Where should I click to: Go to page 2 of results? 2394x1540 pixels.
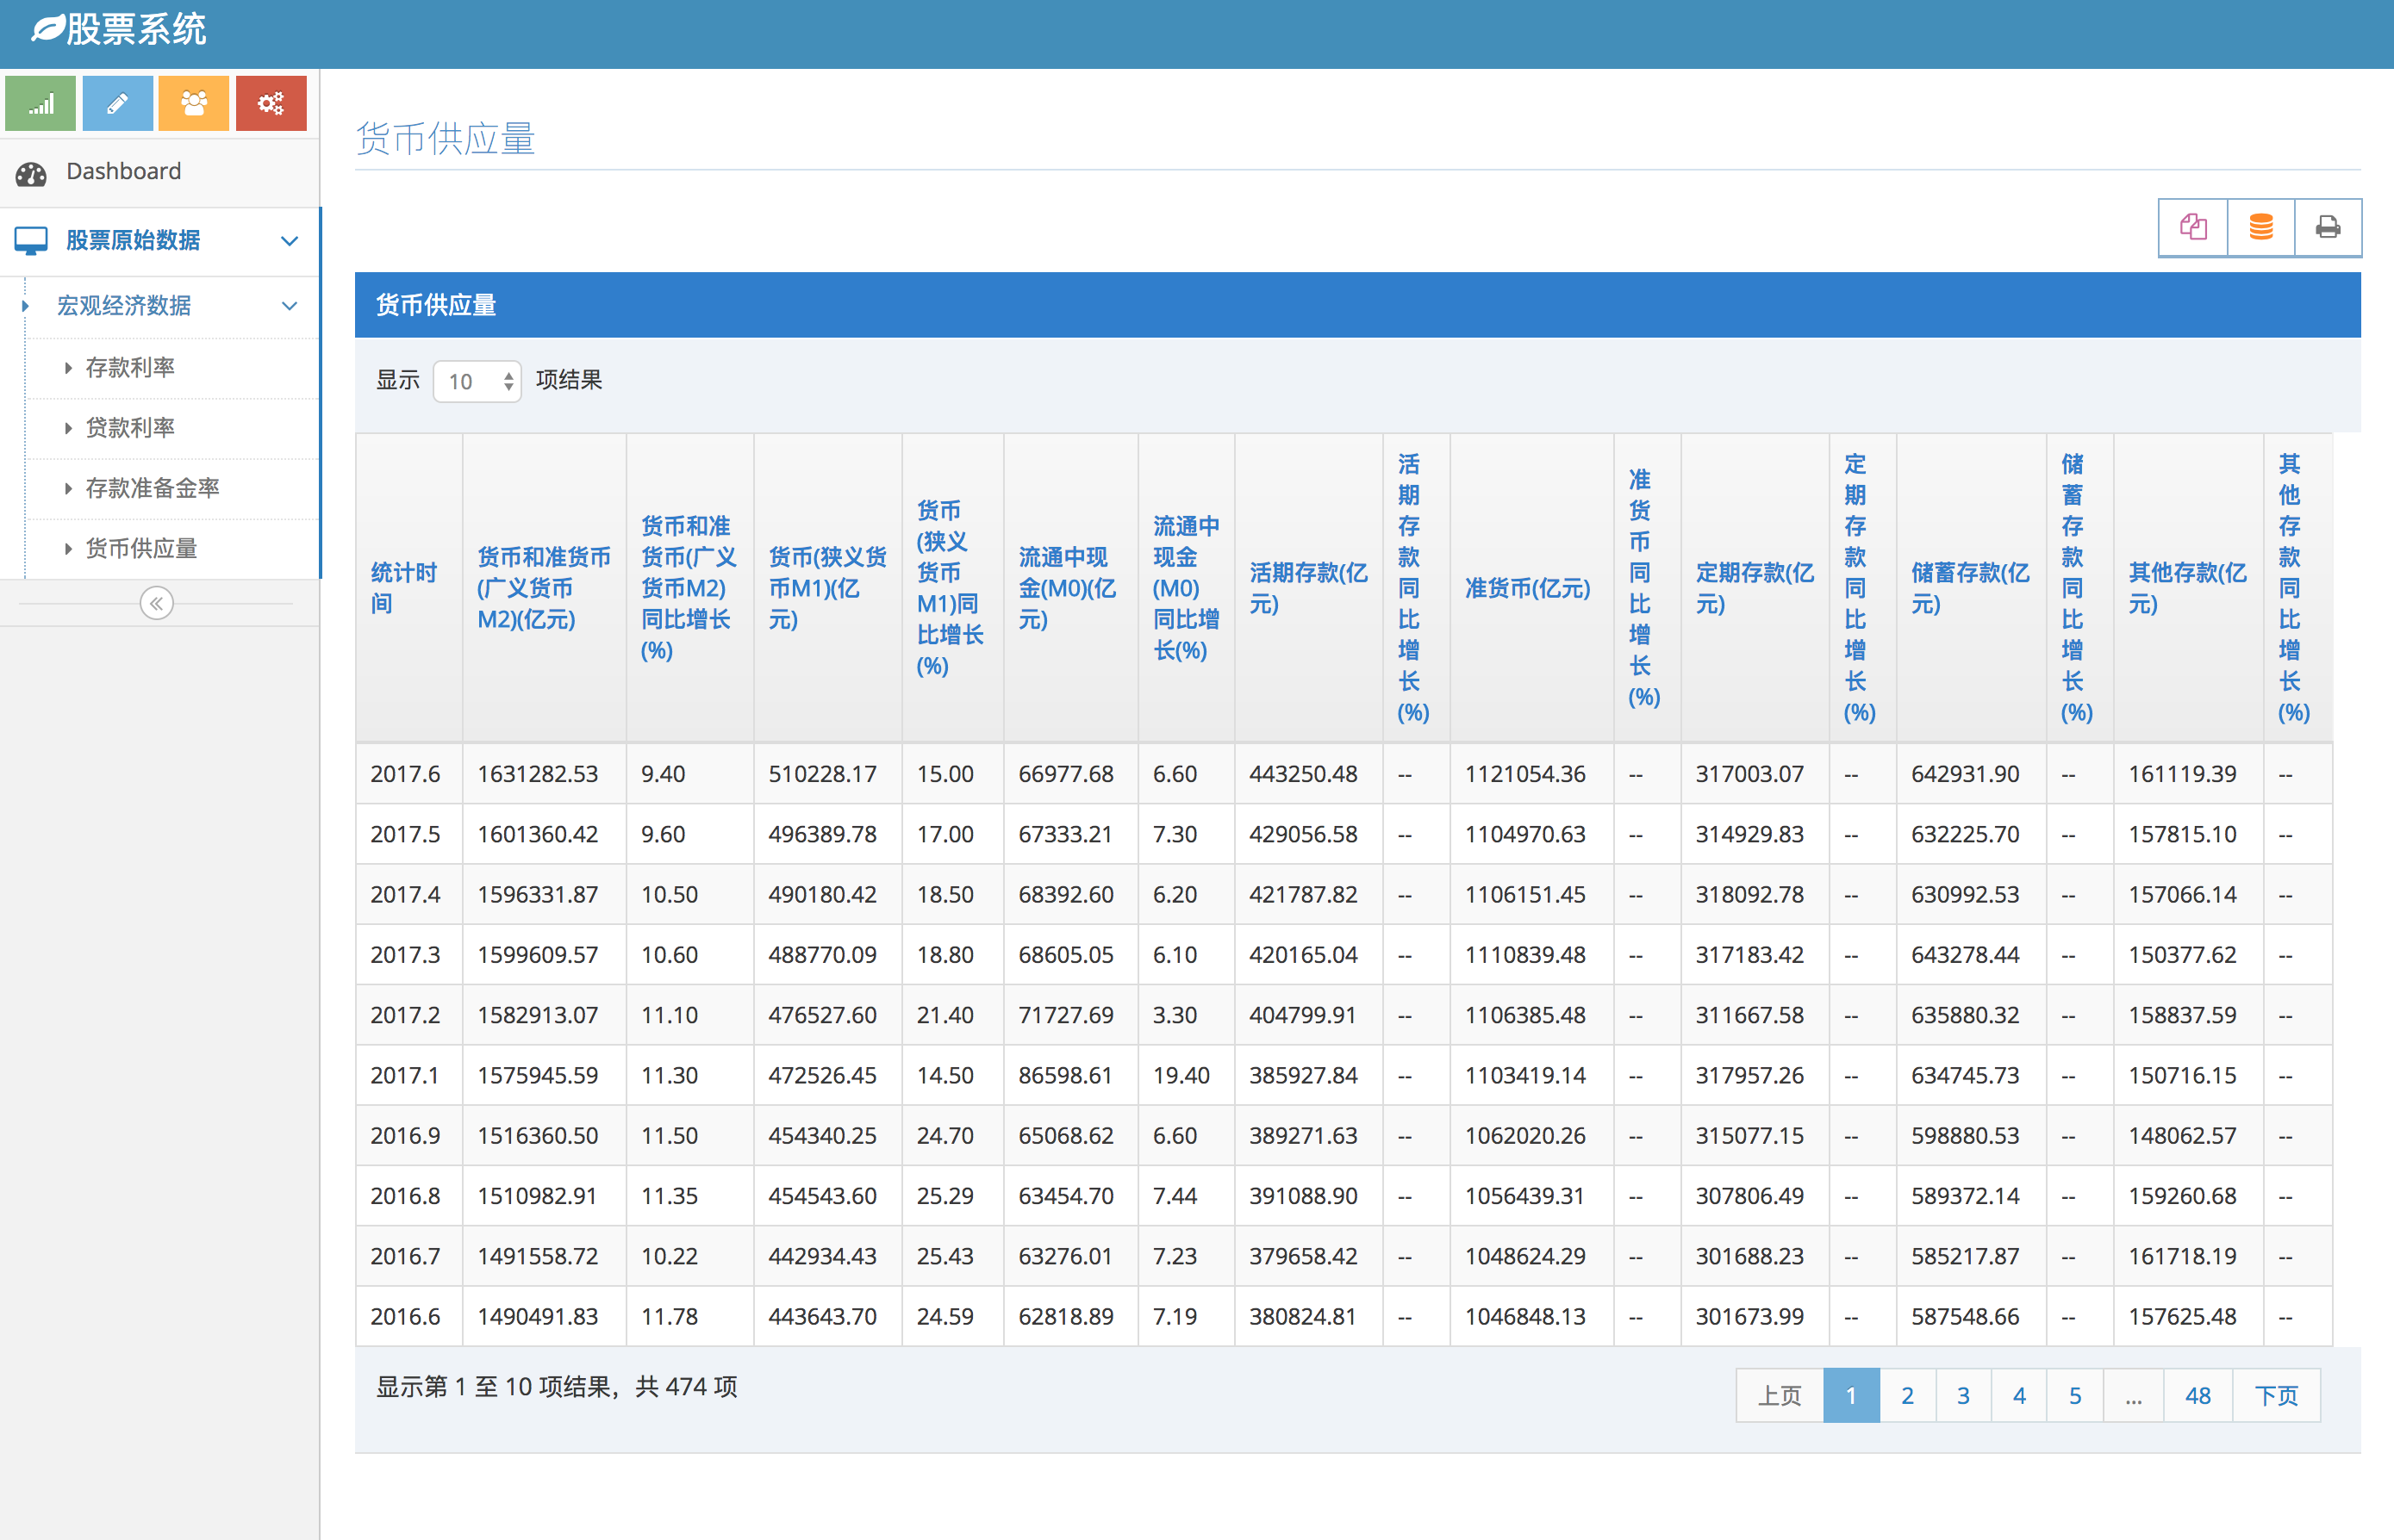coord(1907,1395)
